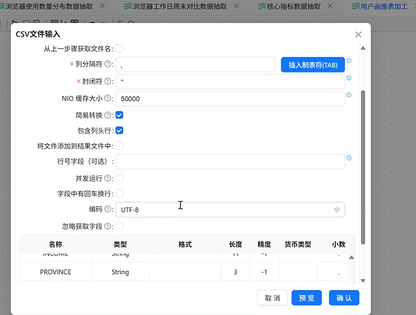
Task: Click the dialog vertical scrollbar thumb
Action: pyautogui.click(x=363, y=167)
